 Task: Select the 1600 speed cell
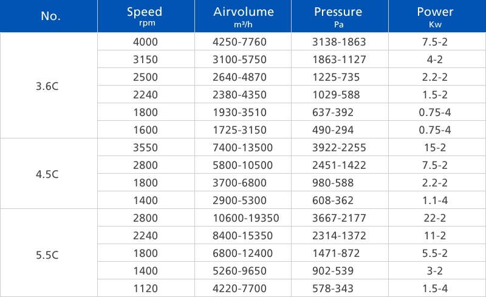pyautogui.click(x=145, y=130)
